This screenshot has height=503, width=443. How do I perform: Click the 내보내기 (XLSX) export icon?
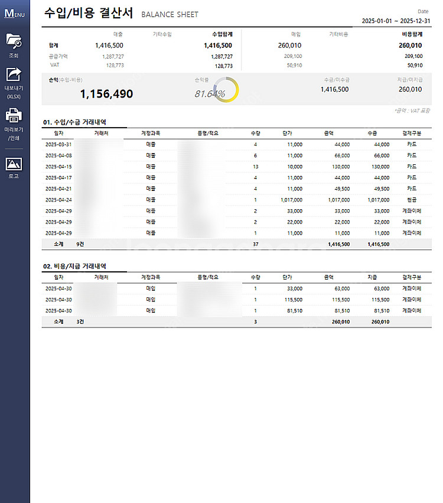click(14, 74)
